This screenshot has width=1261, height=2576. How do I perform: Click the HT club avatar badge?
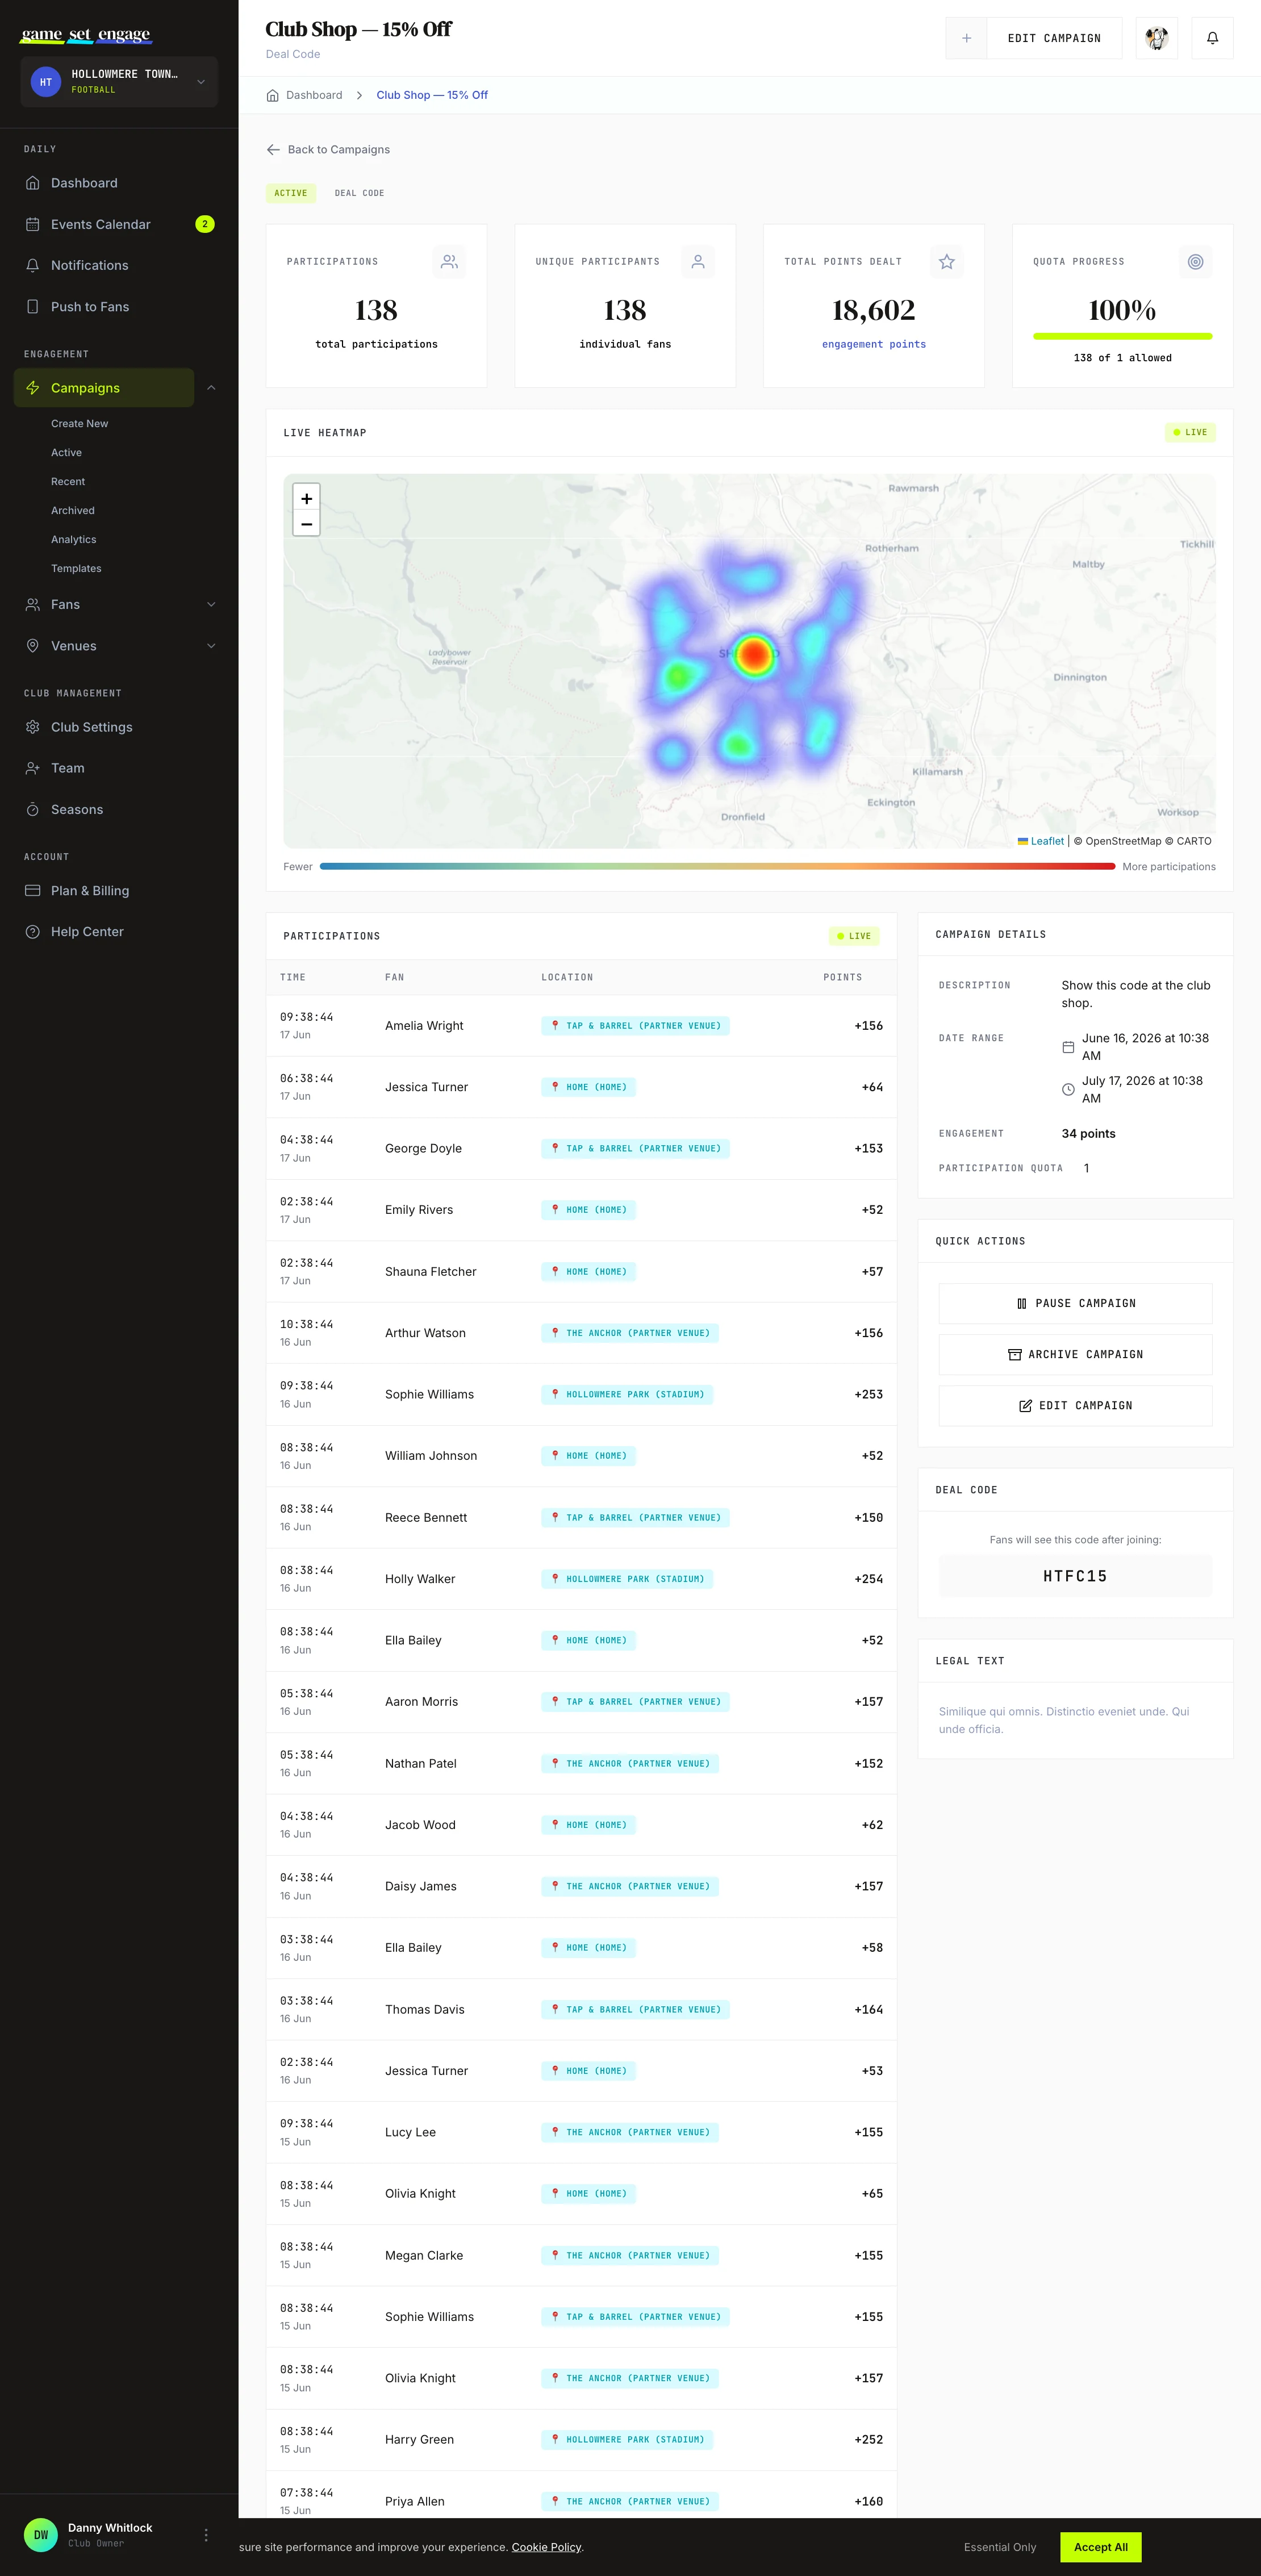click(46, 82)
